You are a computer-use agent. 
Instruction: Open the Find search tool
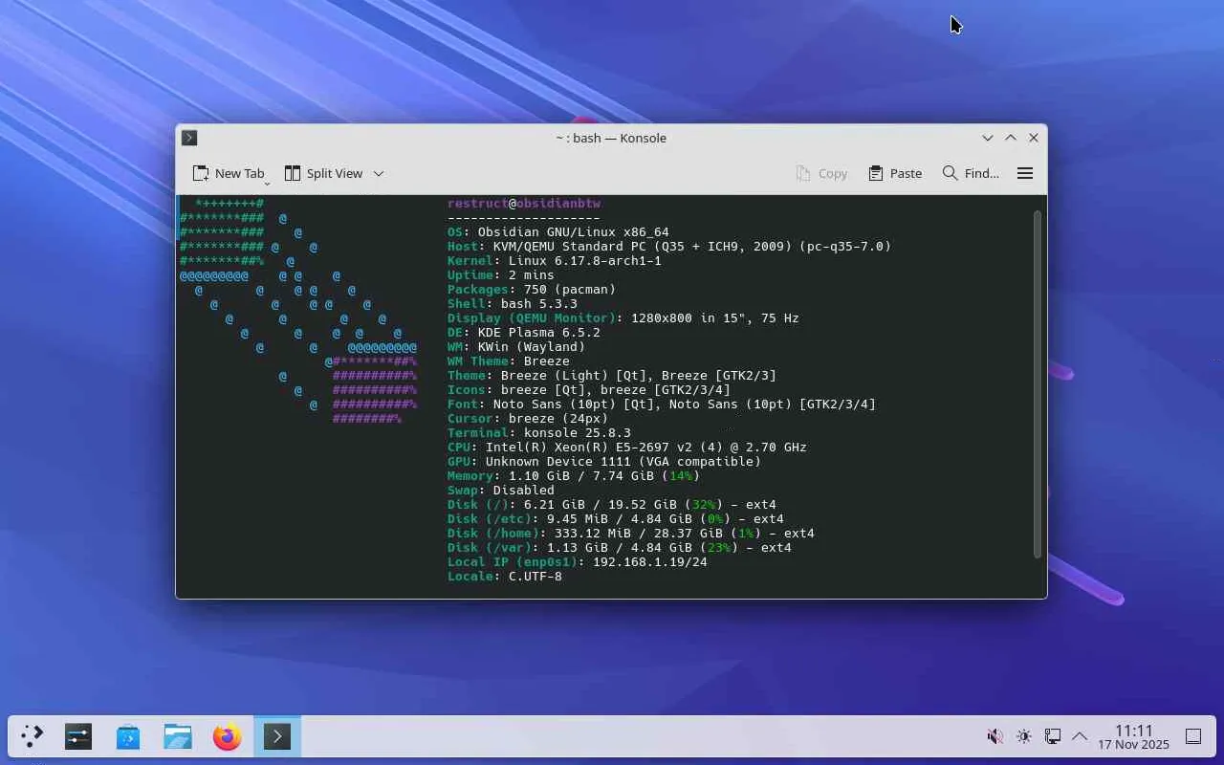tap(971, 173)
